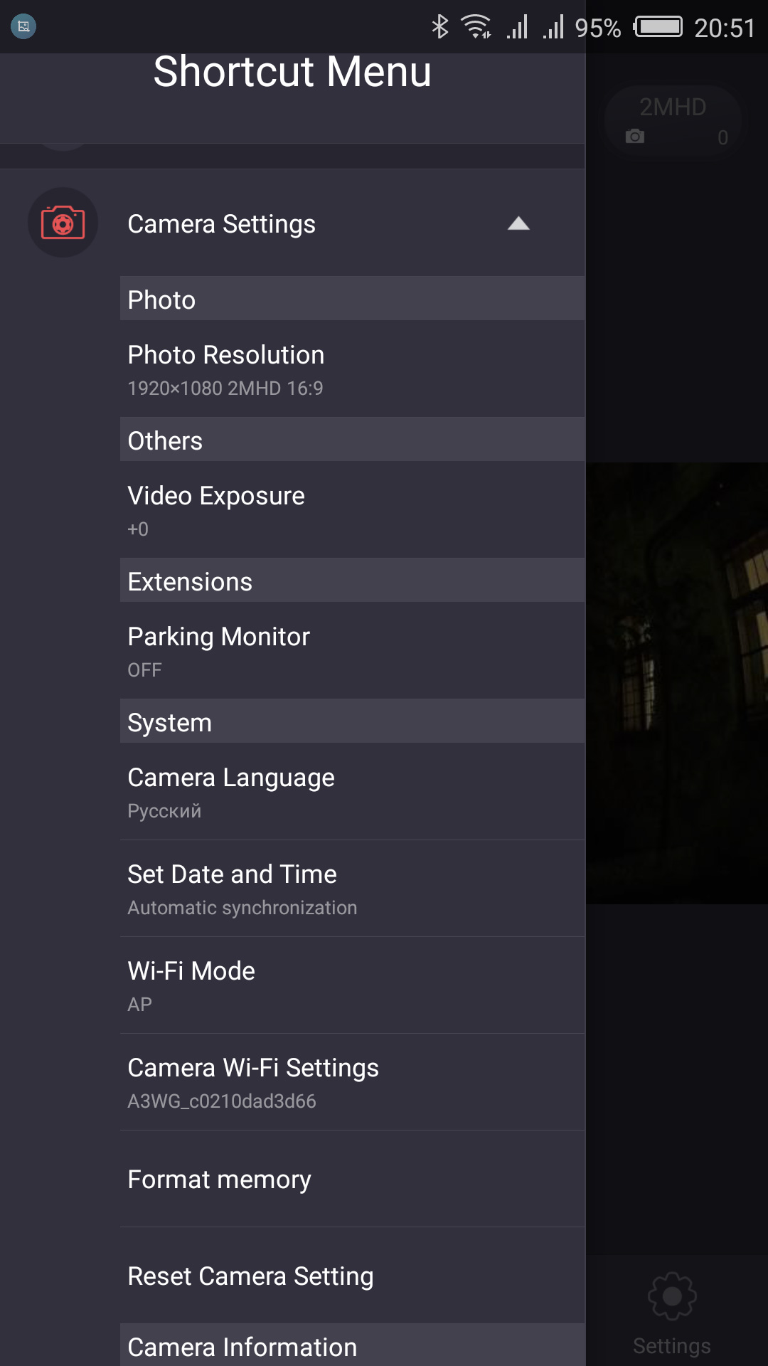Screen dimensions: 768x1366
Task: Tap the battery status icon
Action: click(658, 27)
